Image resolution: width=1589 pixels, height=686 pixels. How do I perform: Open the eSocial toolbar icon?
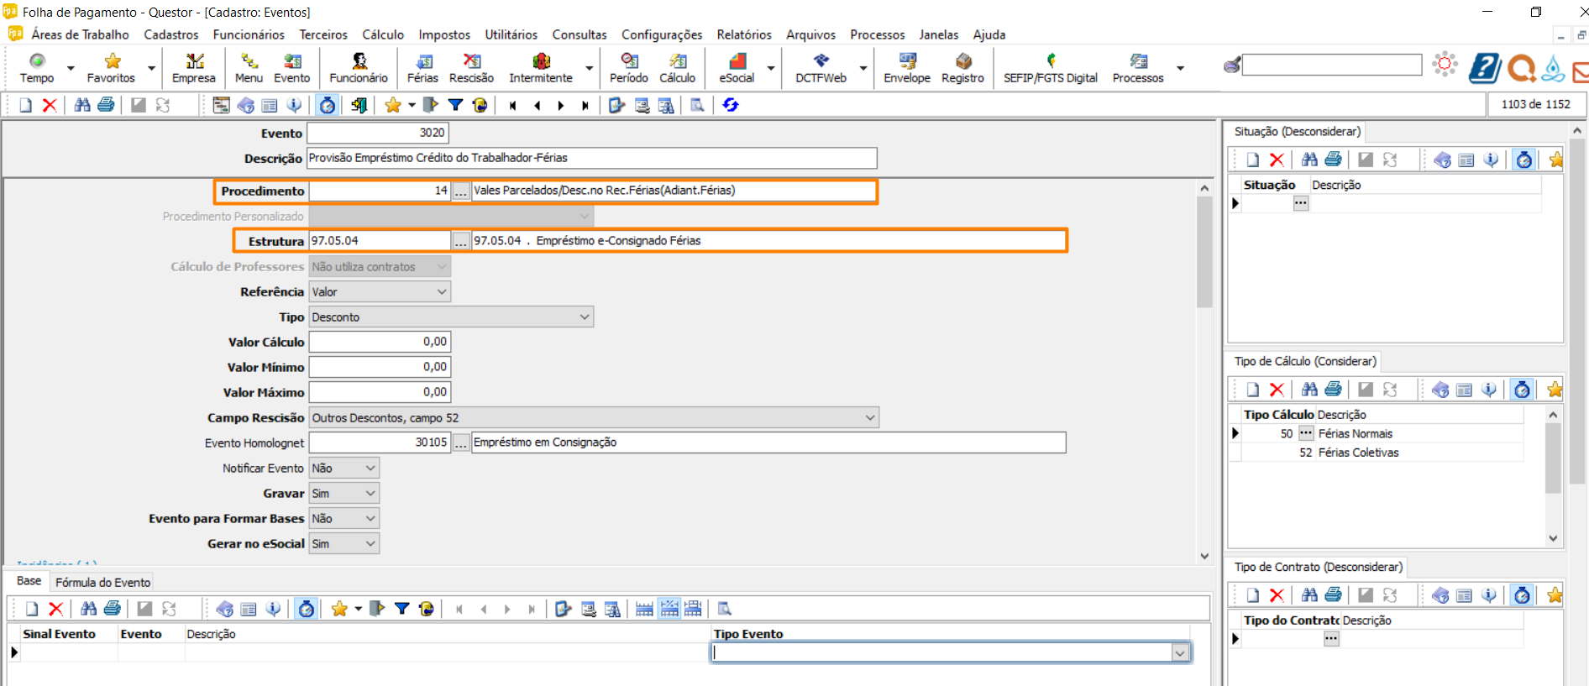pyautogui.click(x=737, y=68)
